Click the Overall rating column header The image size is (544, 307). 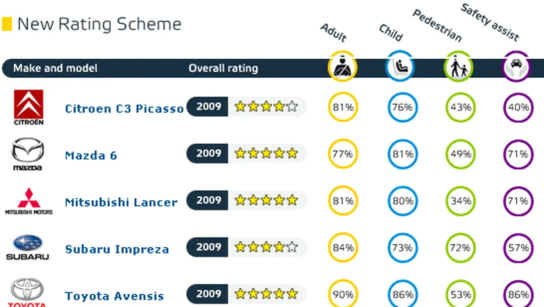(223, 68)
